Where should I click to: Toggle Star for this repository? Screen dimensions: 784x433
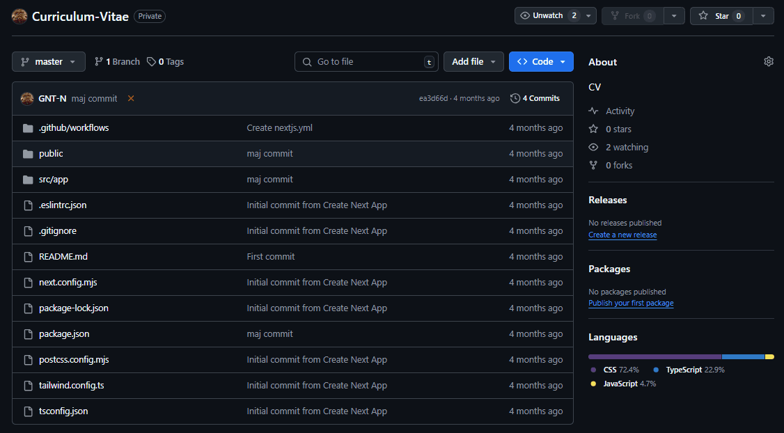point(721,15)
